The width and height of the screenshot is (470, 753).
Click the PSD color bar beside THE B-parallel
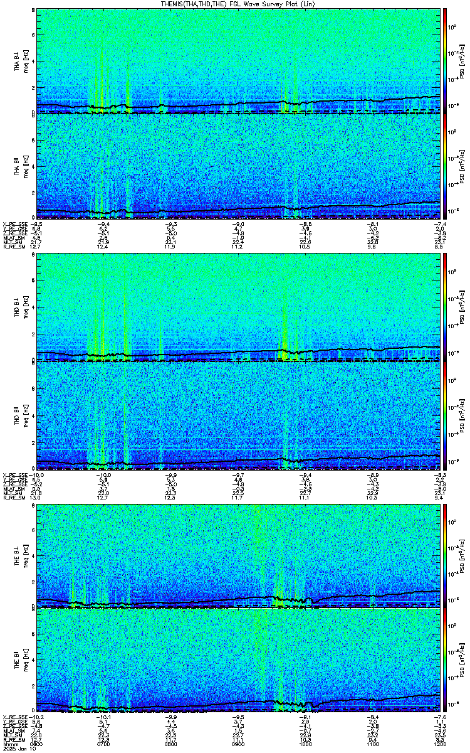pos(445,661)
